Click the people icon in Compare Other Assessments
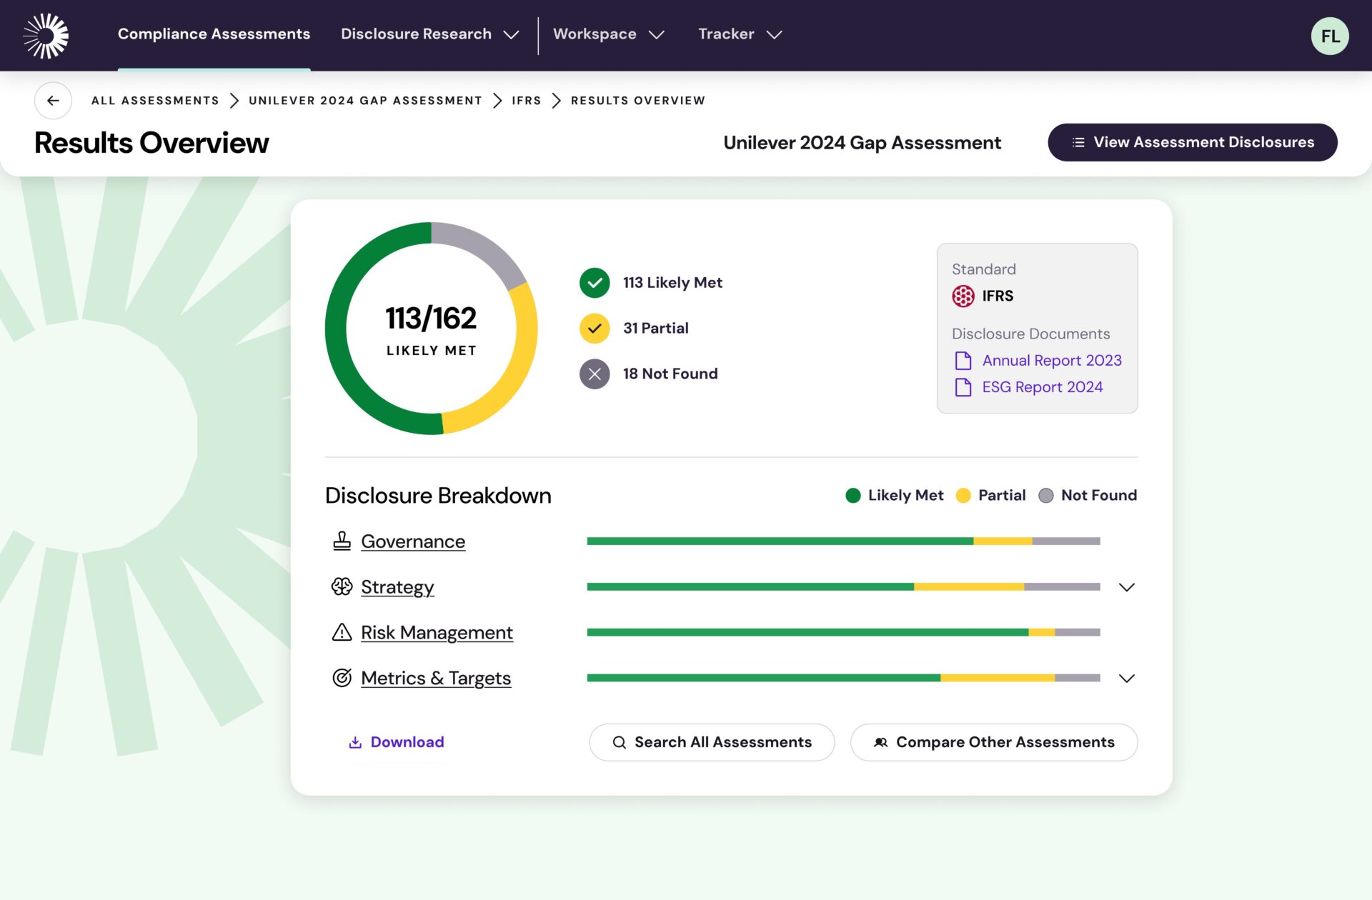 (x=881, y=742)
